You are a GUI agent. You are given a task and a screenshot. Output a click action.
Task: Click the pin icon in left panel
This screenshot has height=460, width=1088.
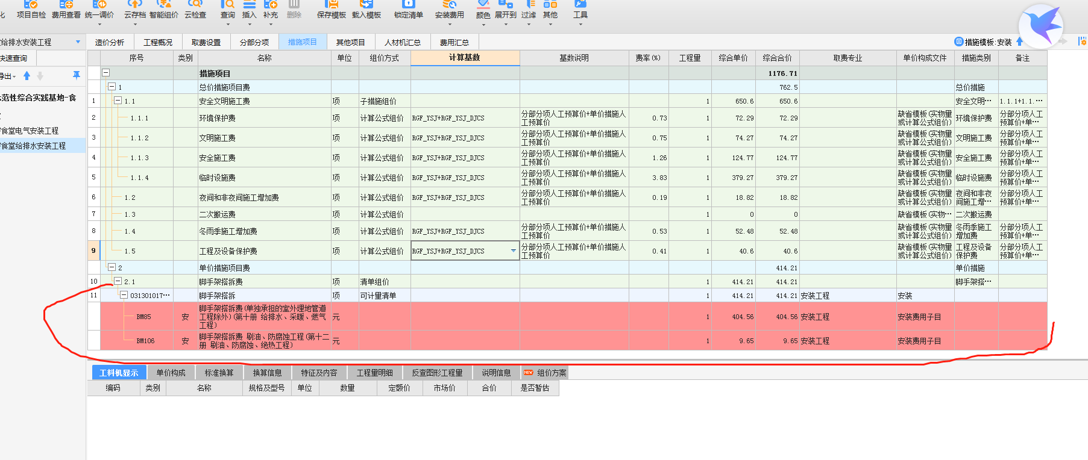[77, 75]
